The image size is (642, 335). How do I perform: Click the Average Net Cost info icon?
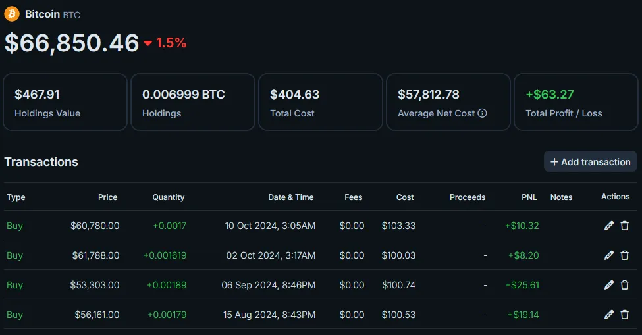[x=482, y=113]
